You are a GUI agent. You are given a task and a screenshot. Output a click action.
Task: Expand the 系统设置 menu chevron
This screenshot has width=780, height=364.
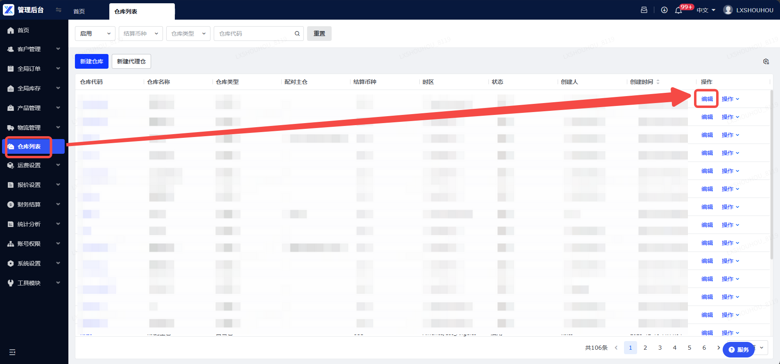click(x=58, y=263)
